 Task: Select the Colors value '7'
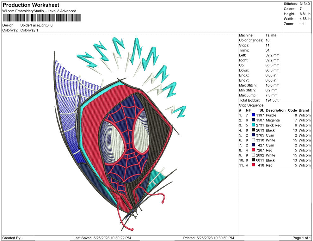[301, 9]
